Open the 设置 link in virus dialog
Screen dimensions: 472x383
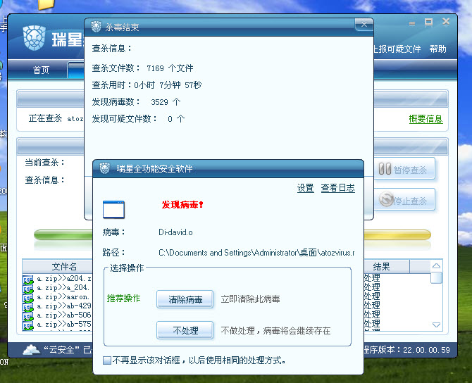305,188
